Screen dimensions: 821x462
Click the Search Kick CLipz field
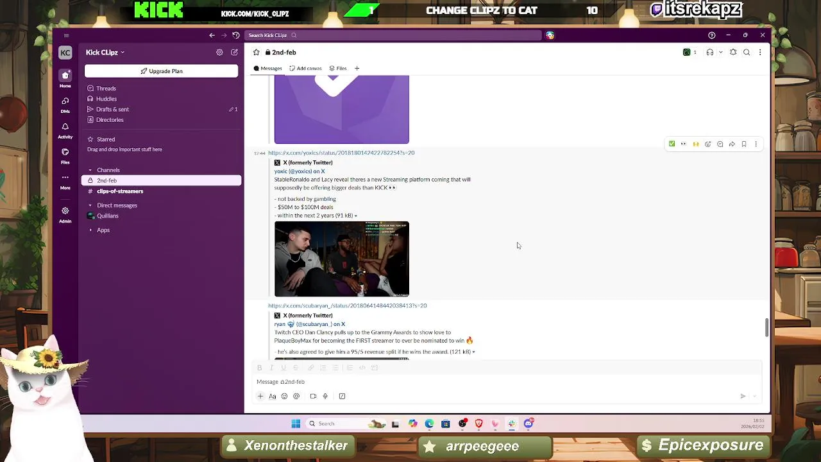coord(394,35)
